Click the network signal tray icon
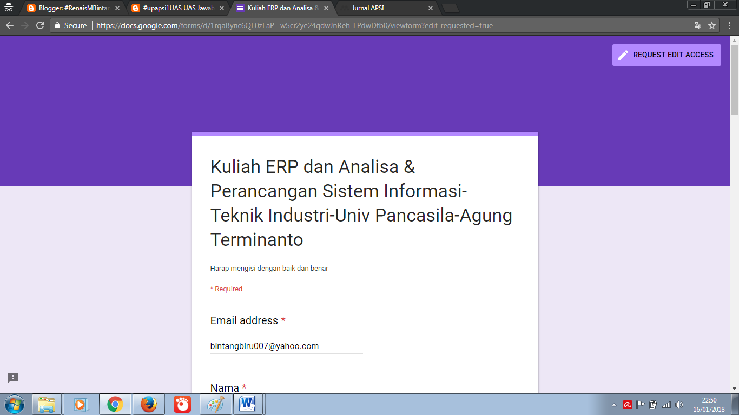 [666, 405]
